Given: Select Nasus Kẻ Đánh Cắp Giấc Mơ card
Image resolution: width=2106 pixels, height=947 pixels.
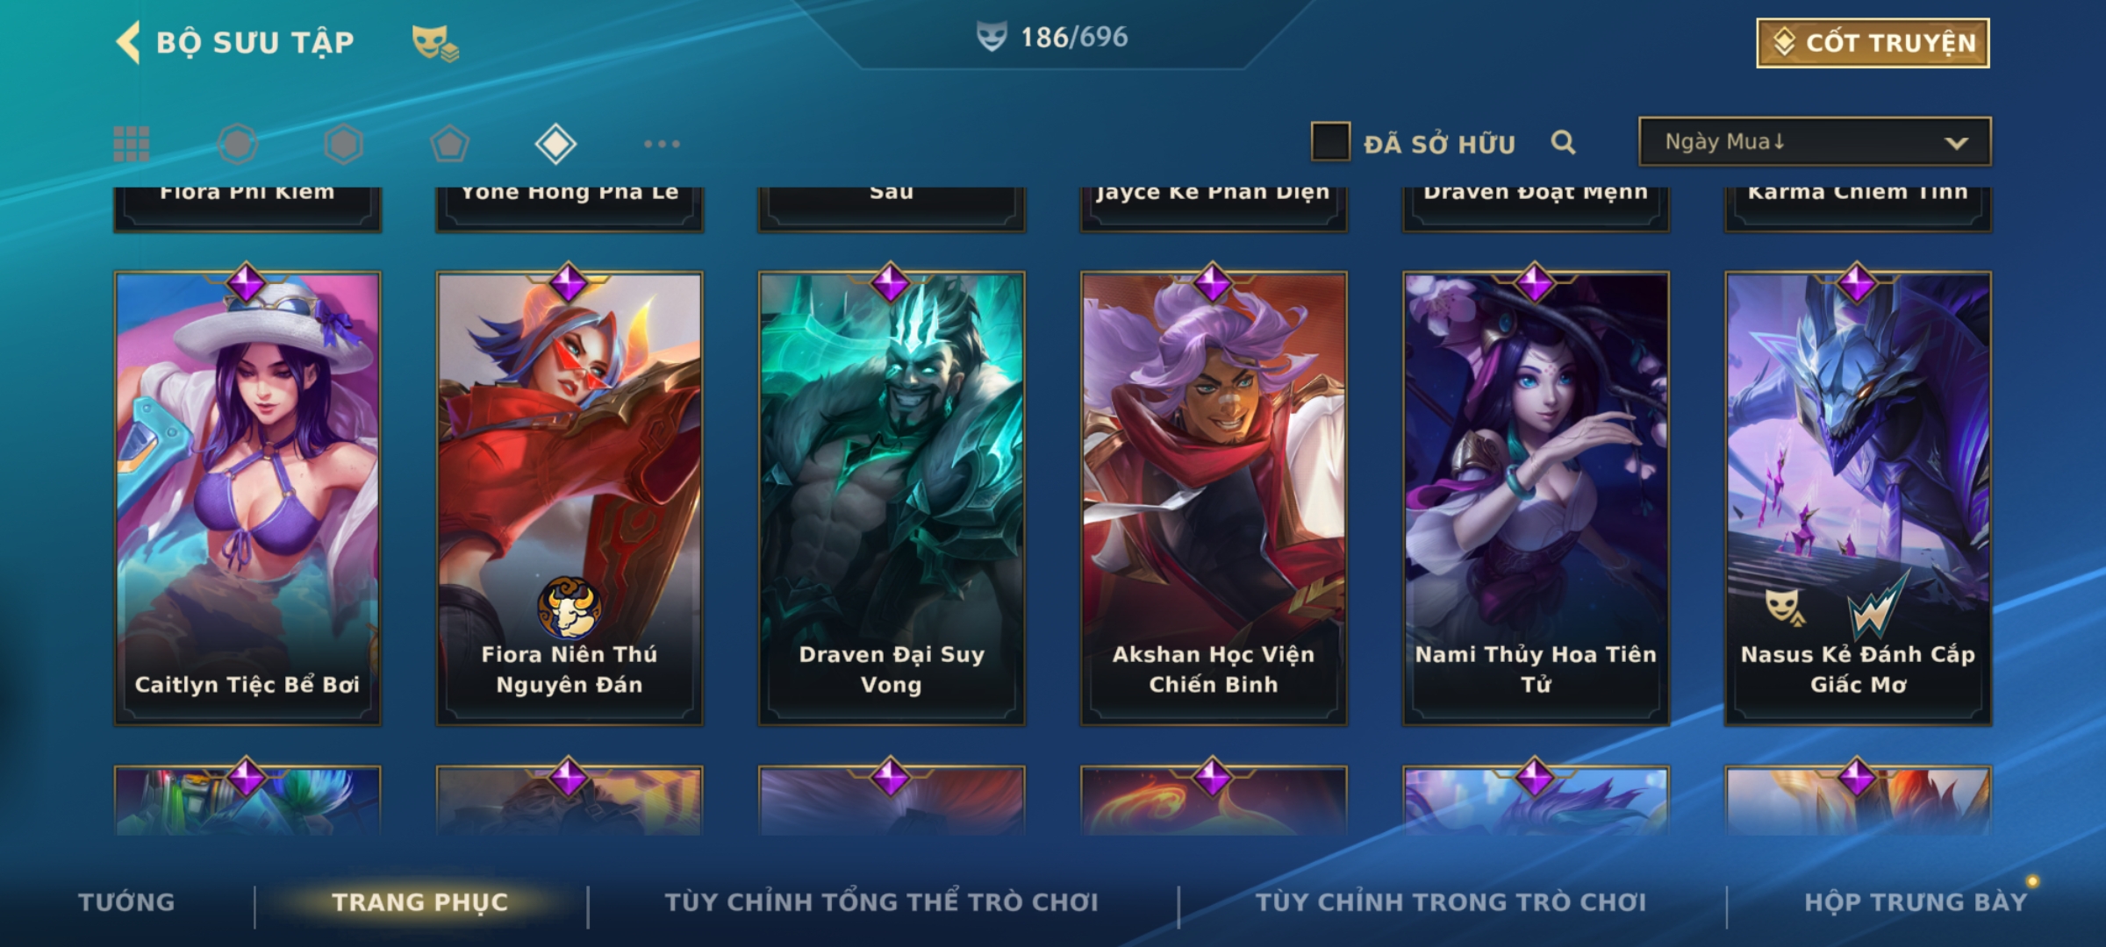Looking at the screenshot, I should pos(1859,498).
